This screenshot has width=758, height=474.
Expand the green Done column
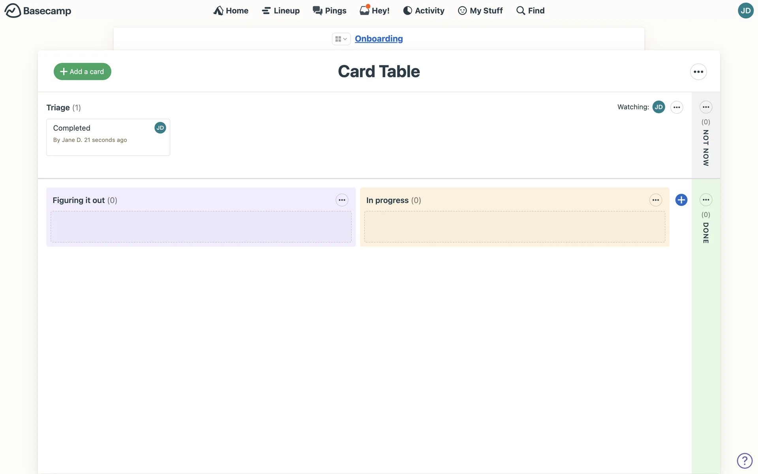coord(705,233)
